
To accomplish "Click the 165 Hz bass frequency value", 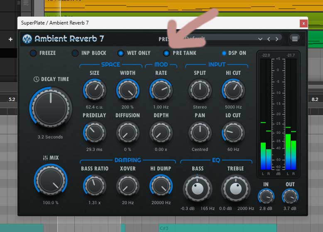I will [x=208, y=208].
